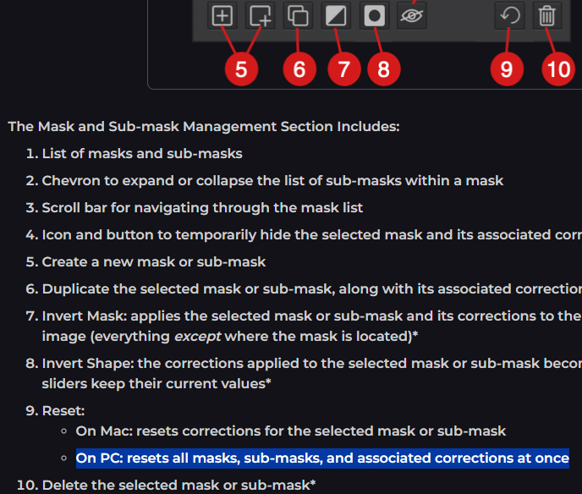Click the red number 7 callout badge
Image resolution: width=582 pixels, height=494 pixels.
pos(343,68)
